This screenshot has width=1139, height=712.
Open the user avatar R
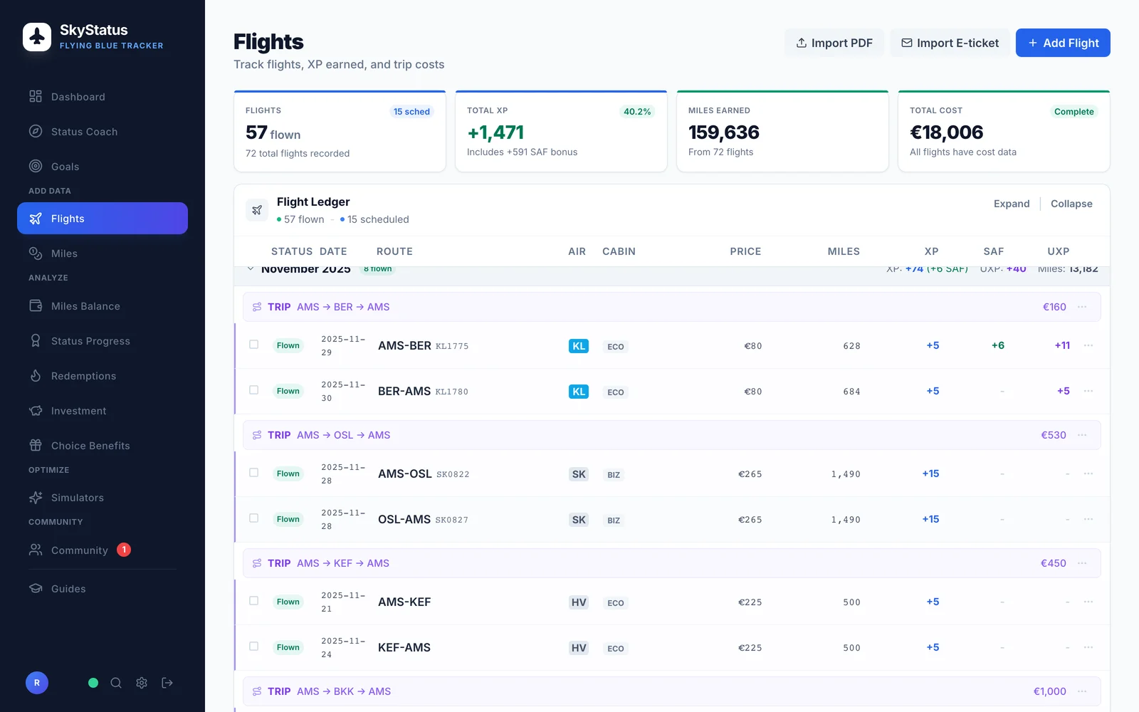coord(37,683)
